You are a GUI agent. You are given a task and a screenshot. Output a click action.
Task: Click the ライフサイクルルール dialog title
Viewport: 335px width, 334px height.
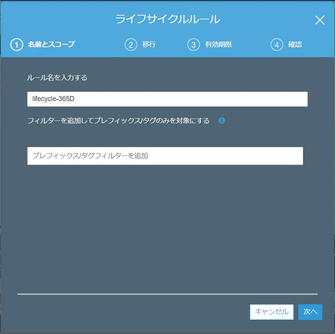(168, 19)
